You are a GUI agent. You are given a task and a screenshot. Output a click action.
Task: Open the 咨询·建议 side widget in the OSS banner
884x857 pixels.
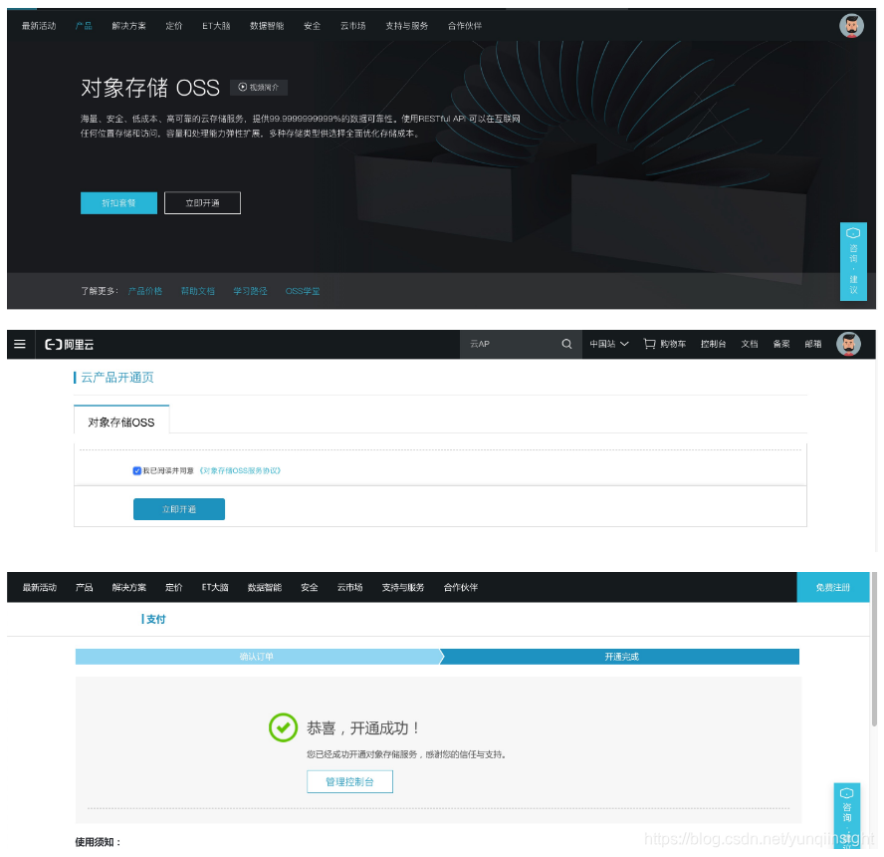[x=853, y=261]
